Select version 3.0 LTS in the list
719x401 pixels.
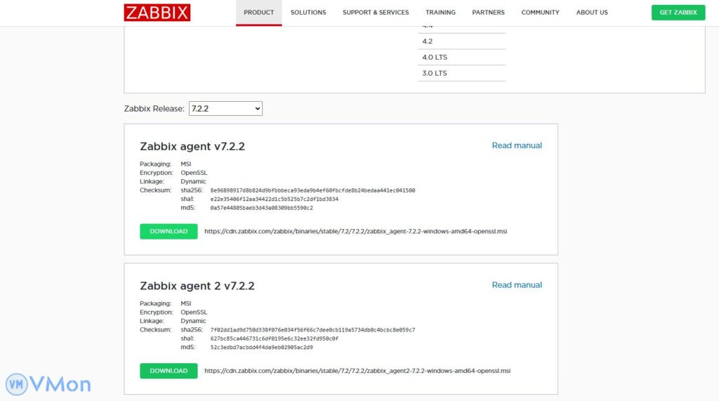click(x=462, y=74)
